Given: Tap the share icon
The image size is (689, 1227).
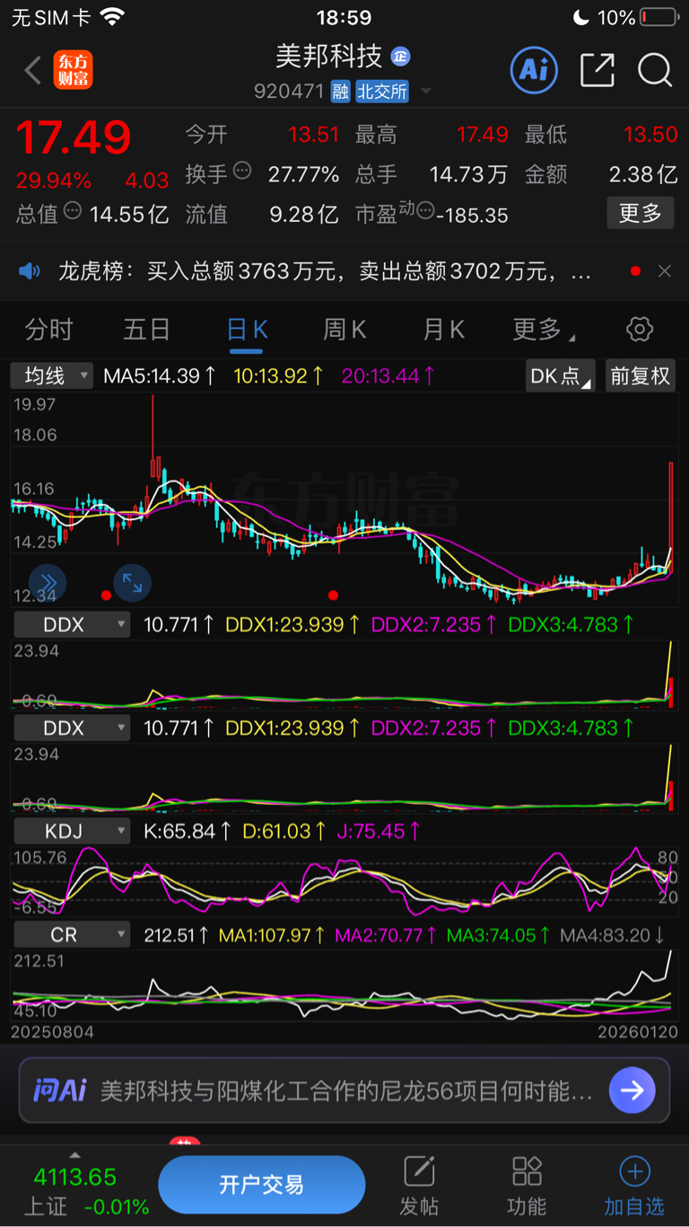Looking at the screenshot, I should (597, 70).
